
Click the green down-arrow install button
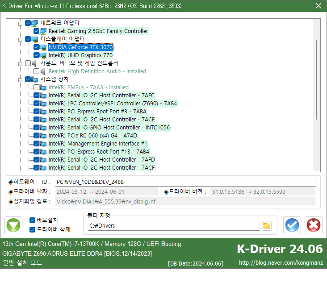(13, 225)
